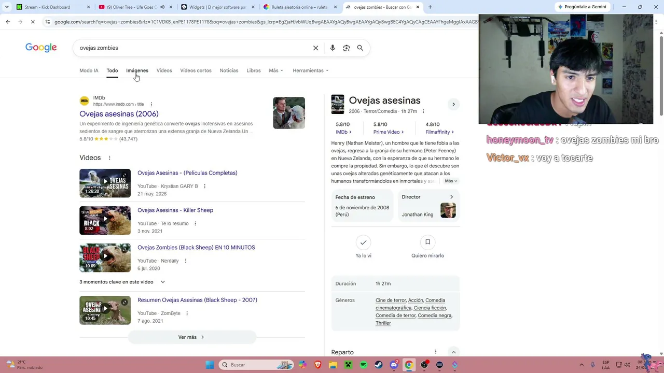Click the browser address bar URL
The height and width of the screenshot is (373, 664).
(x=266, y=22)
